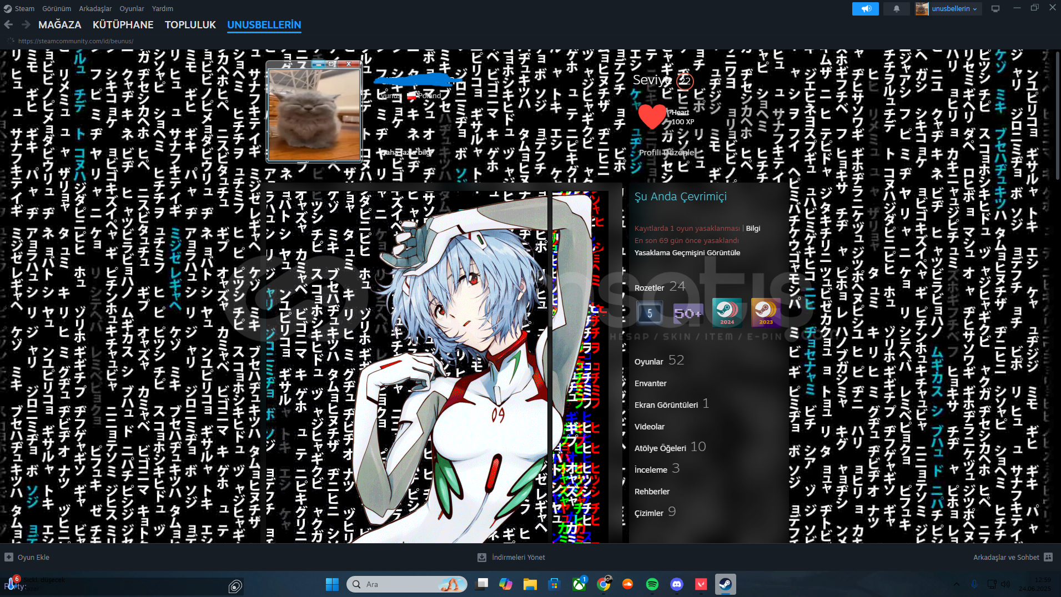
Task: Open 'Daha fazla bilgi' link
Action: coord(406,152)
